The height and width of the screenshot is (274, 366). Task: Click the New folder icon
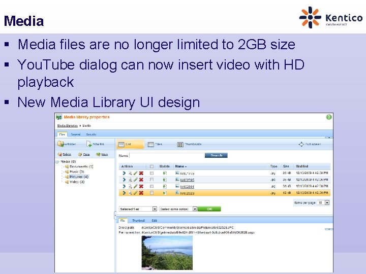(60, 144)
